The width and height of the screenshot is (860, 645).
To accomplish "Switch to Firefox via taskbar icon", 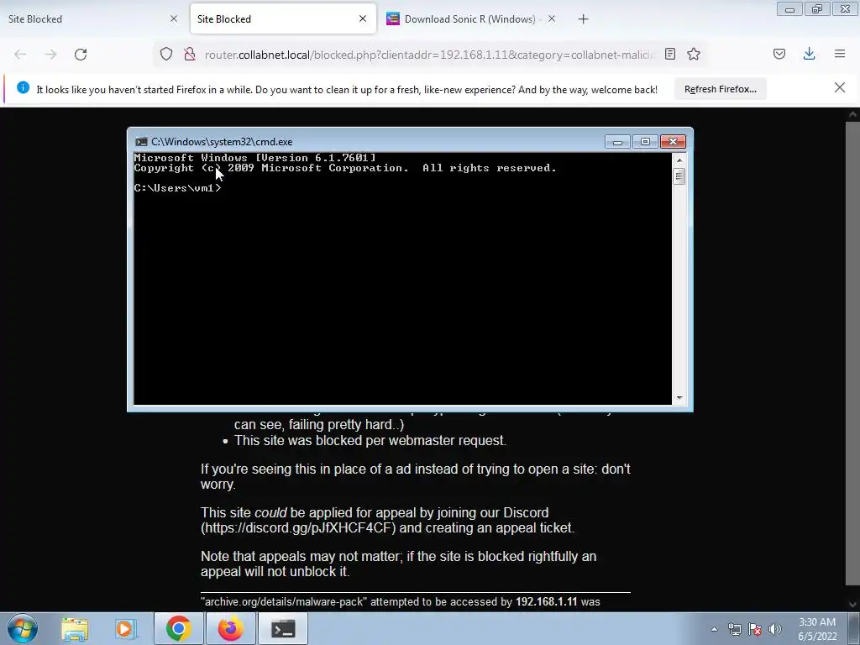I will [230, 628].
